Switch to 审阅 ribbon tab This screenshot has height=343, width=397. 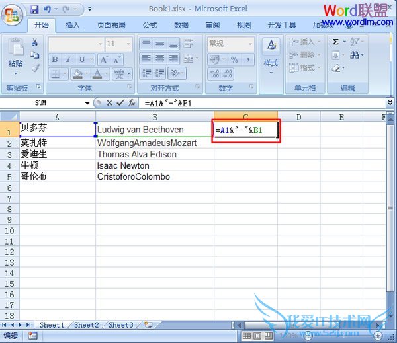(x=212, y=25)
